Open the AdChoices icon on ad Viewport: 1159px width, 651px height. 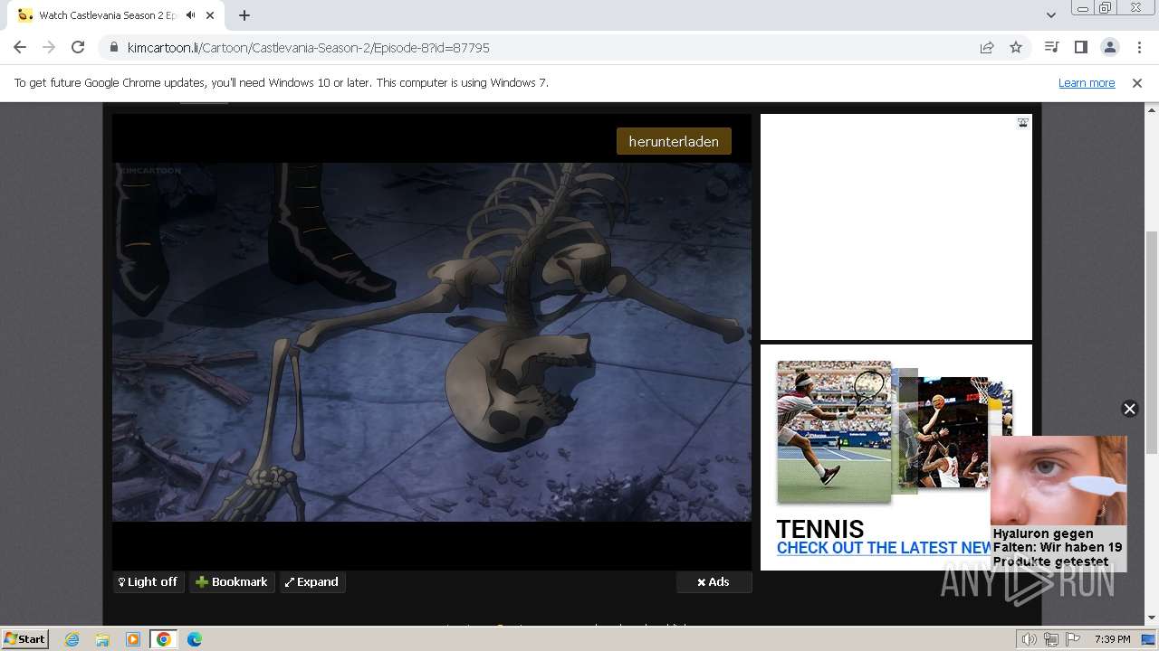pos(1022,123)
